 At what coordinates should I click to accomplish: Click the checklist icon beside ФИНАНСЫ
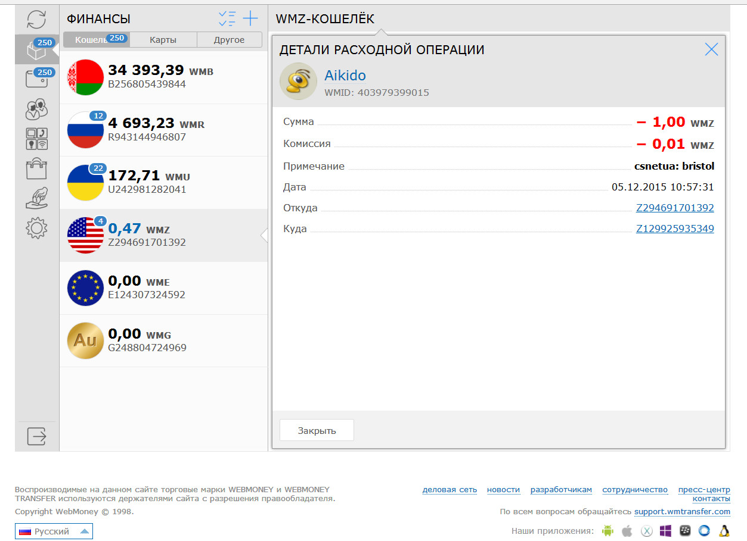point(227,18)
